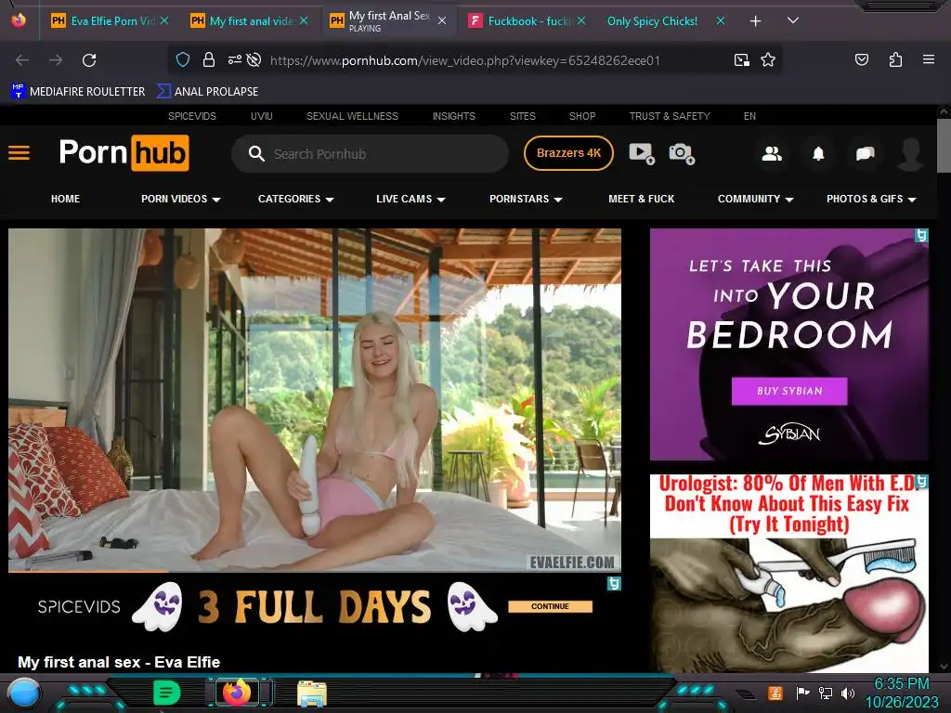Open the SHOP top link
Image resolution: width=951 pixels, height=713 pixels.
[582, 116]
